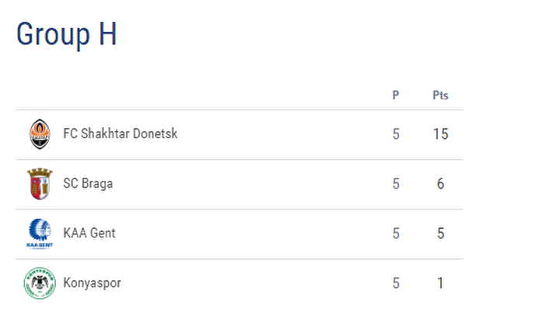
Task: Click Konyaspor's matches played number
Action: point(396,283)
